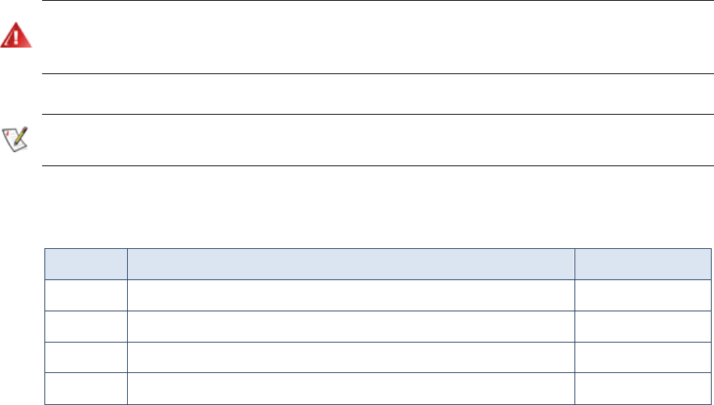Click the first cell in table body row one
This screenshot has height=405, width=714.
86,295
